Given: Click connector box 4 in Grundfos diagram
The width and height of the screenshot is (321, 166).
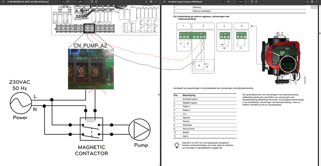Looking at the screenshot, I should pos(242,26).
